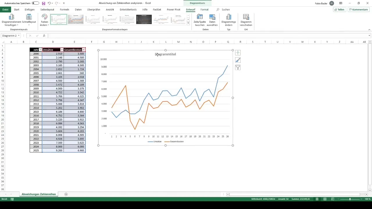Click the Diagrammtitel chart title
This screenshot has height=209, width=372.
point(165,54)
